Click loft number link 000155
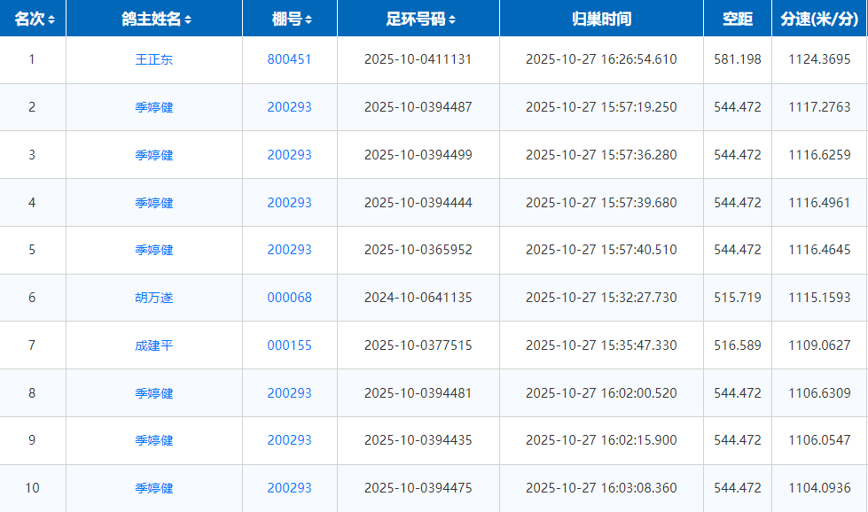 tap(289, 345)
